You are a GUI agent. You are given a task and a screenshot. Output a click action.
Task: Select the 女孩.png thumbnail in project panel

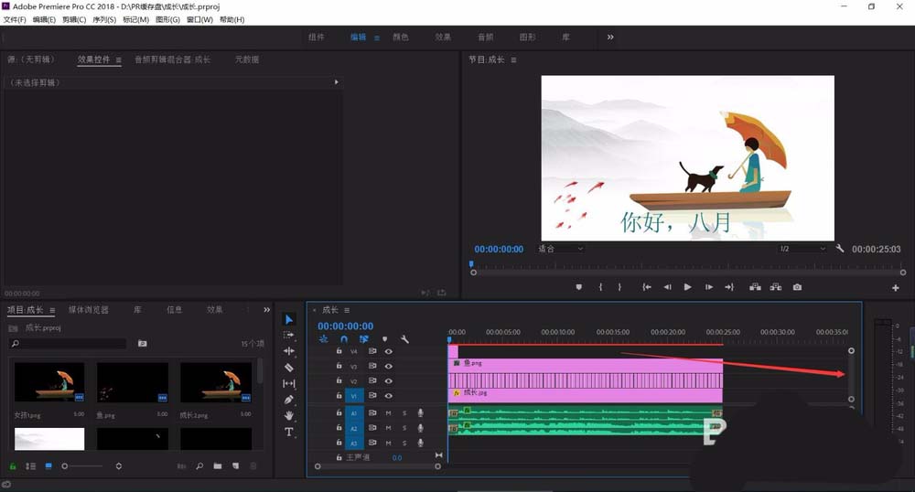pyautogui.click(x=49, y=382)
